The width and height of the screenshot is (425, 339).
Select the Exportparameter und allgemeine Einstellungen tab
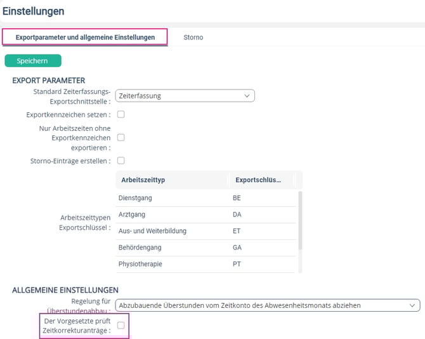[x=85, y=37]
